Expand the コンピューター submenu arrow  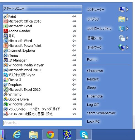[127, 9]
